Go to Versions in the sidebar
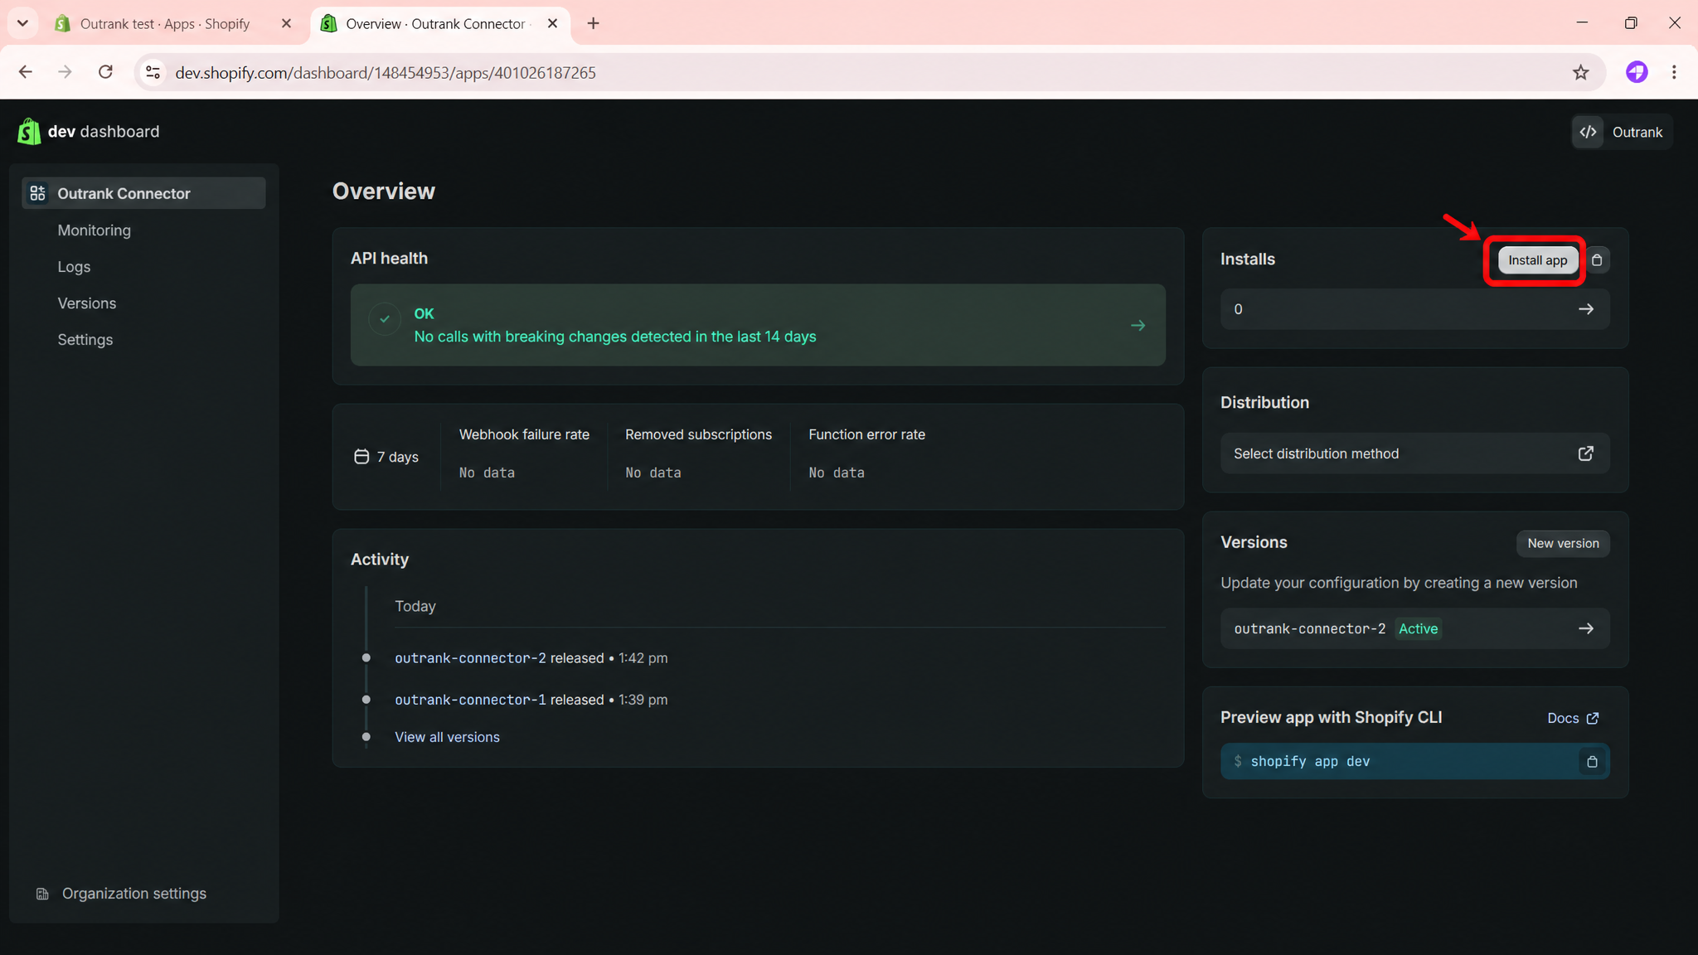1698x955 pixels. [87, 303]
